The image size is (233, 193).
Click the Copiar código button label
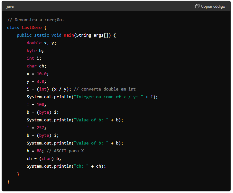[x=213, y=6]
